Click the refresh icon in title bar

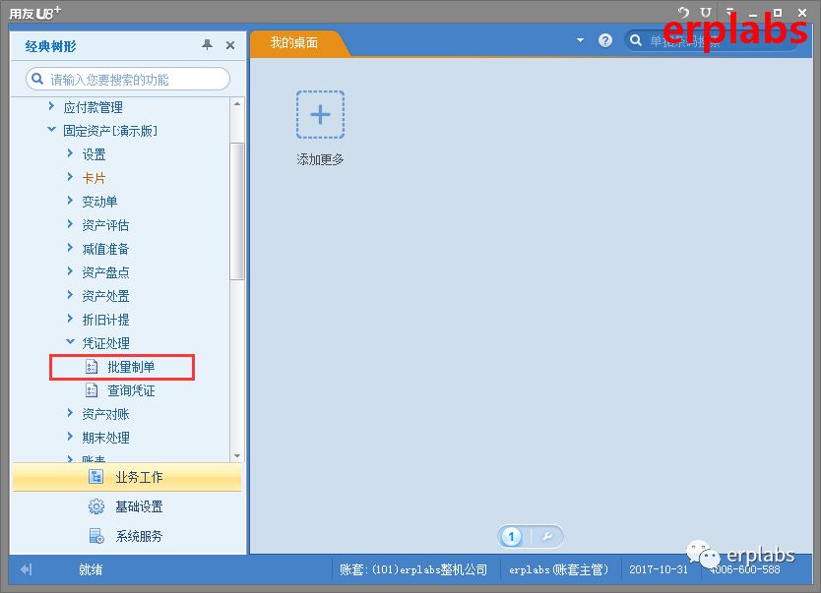point(683,12)
